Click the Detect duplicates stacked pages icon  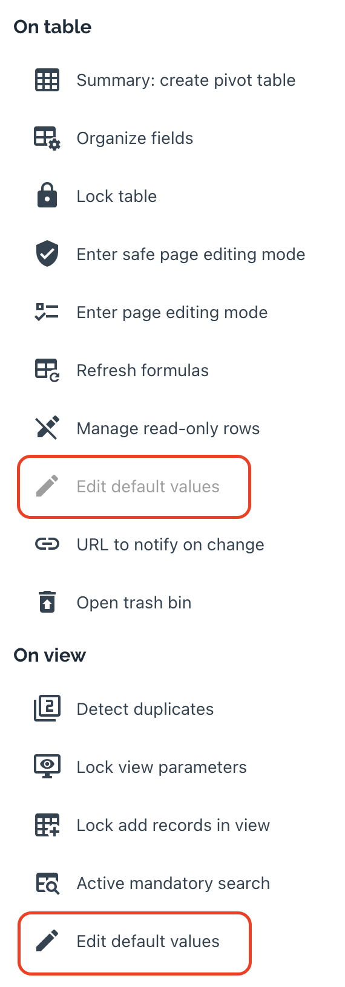click(x=47, y=709)
